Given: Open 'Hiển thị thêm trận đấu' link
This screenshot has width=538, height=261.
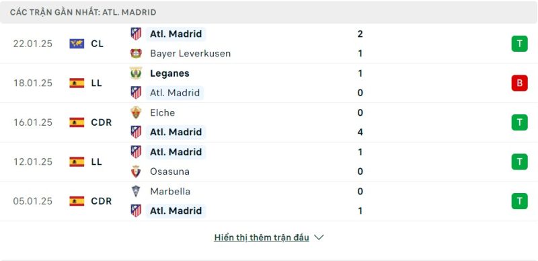Looking at the screenshot, I should 262,237.
